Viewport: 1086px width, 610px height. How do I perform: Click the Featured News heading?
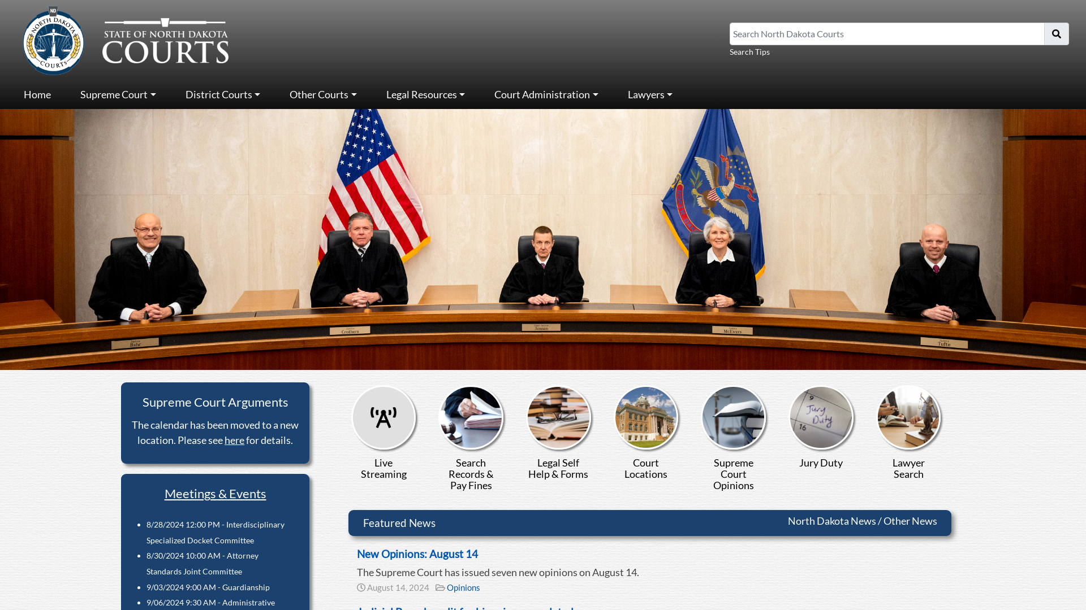point(399,523)
